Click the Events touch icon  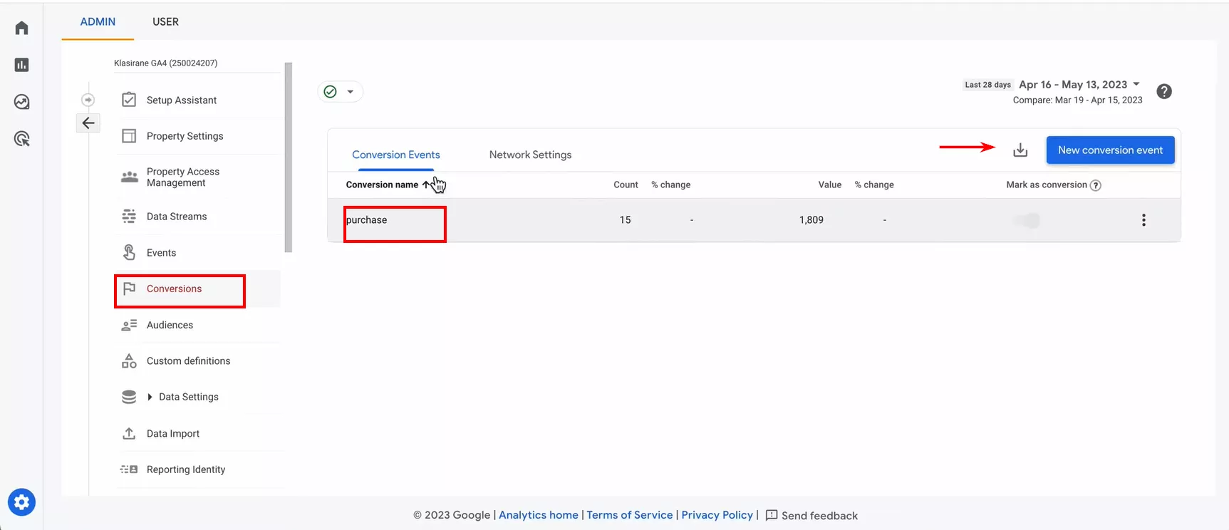pos(129,252)
